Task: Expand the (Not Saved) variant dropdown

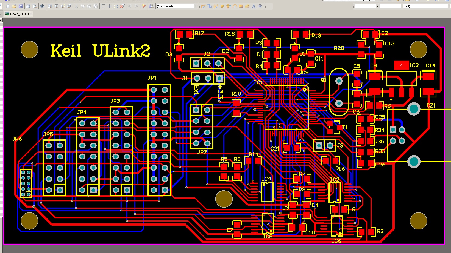Action: [x=196, y=6]
